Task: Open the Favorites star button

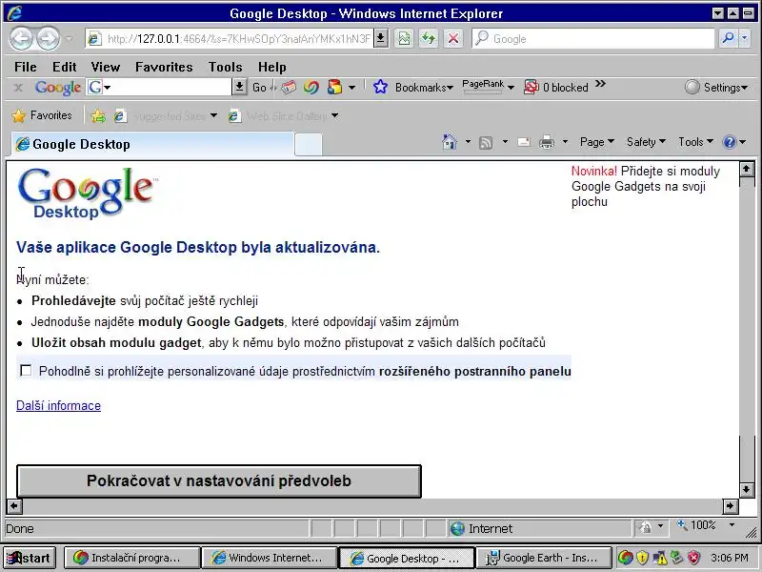Action: coord(42,115)
